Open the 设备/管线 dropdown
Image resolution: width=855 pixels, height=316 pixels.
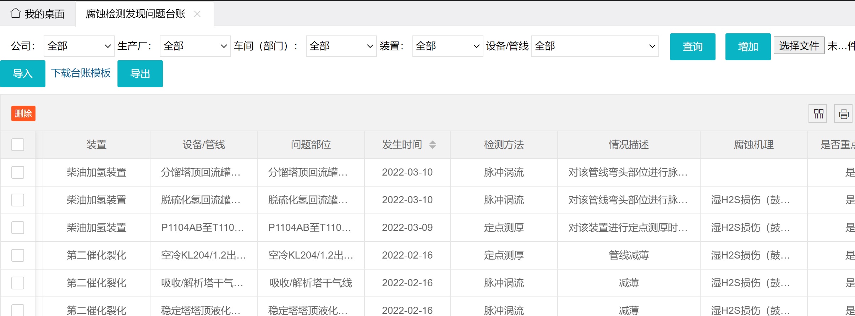click(594, 46)
